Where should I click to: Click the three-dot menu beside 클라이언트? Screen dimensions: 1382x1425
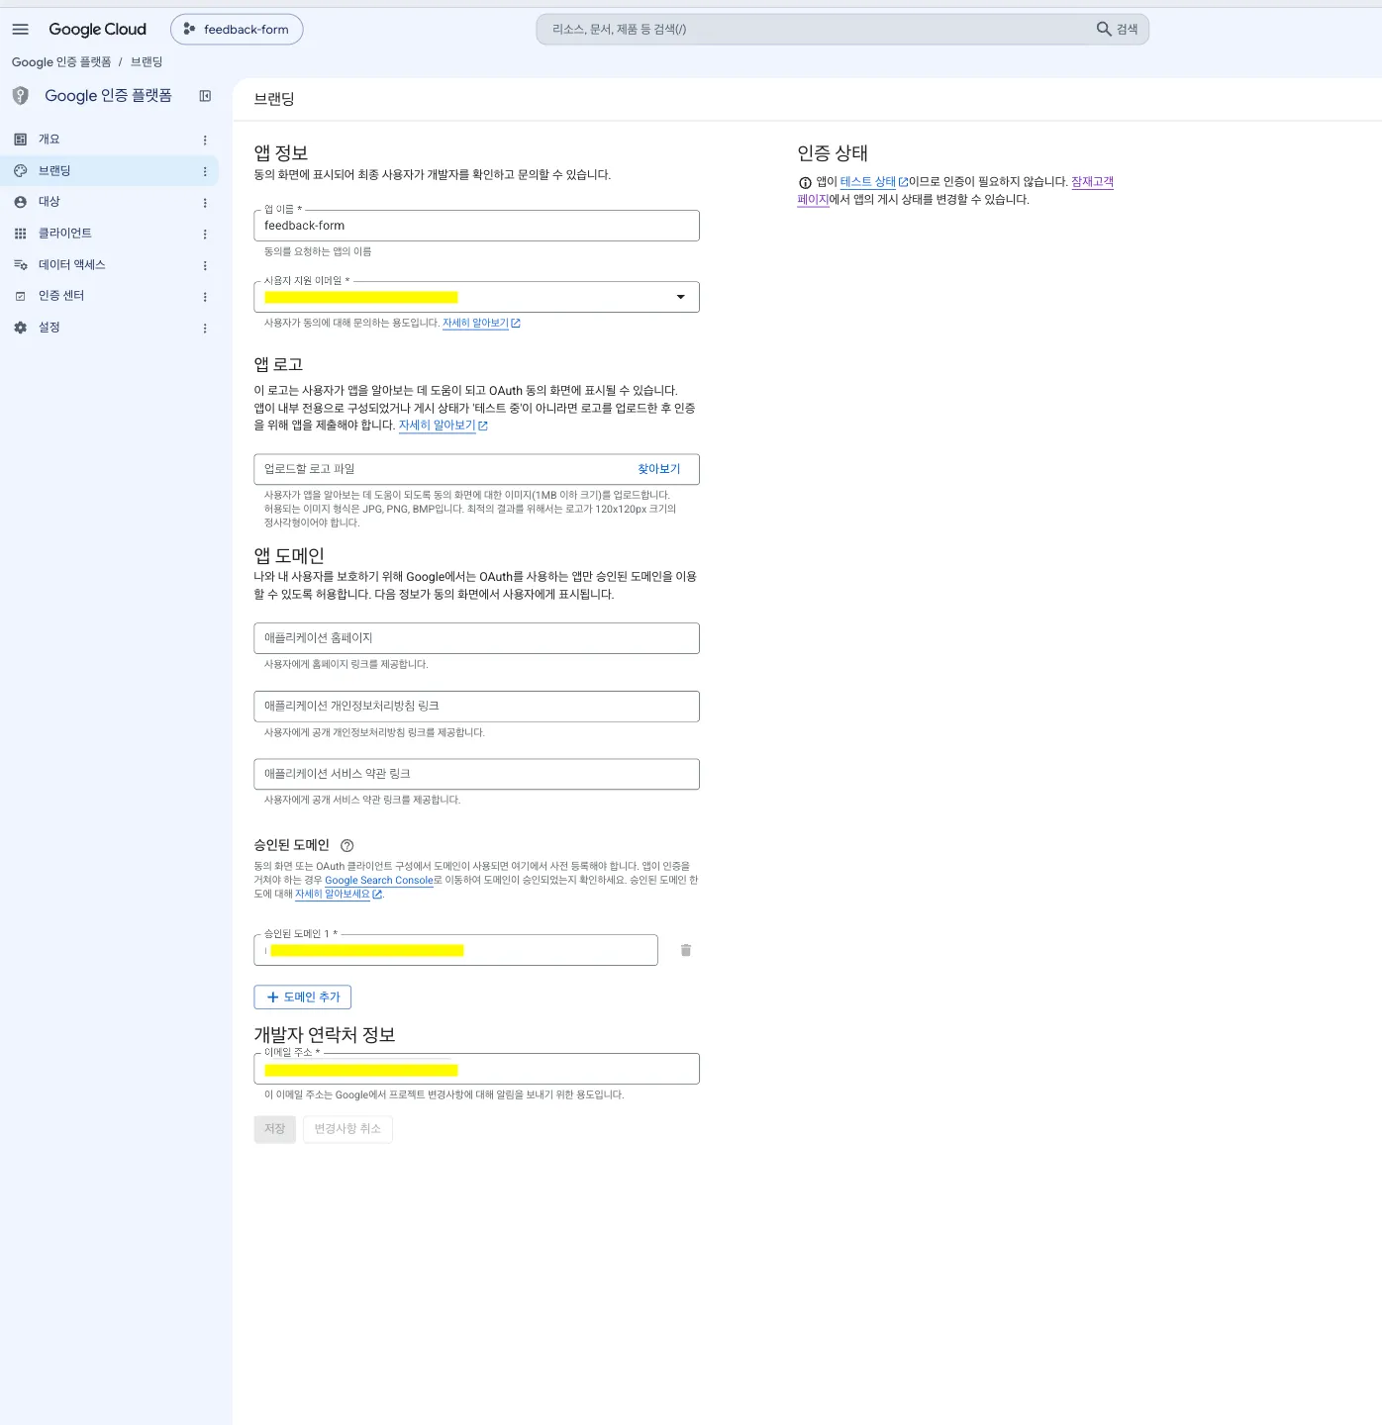point(205,235)
